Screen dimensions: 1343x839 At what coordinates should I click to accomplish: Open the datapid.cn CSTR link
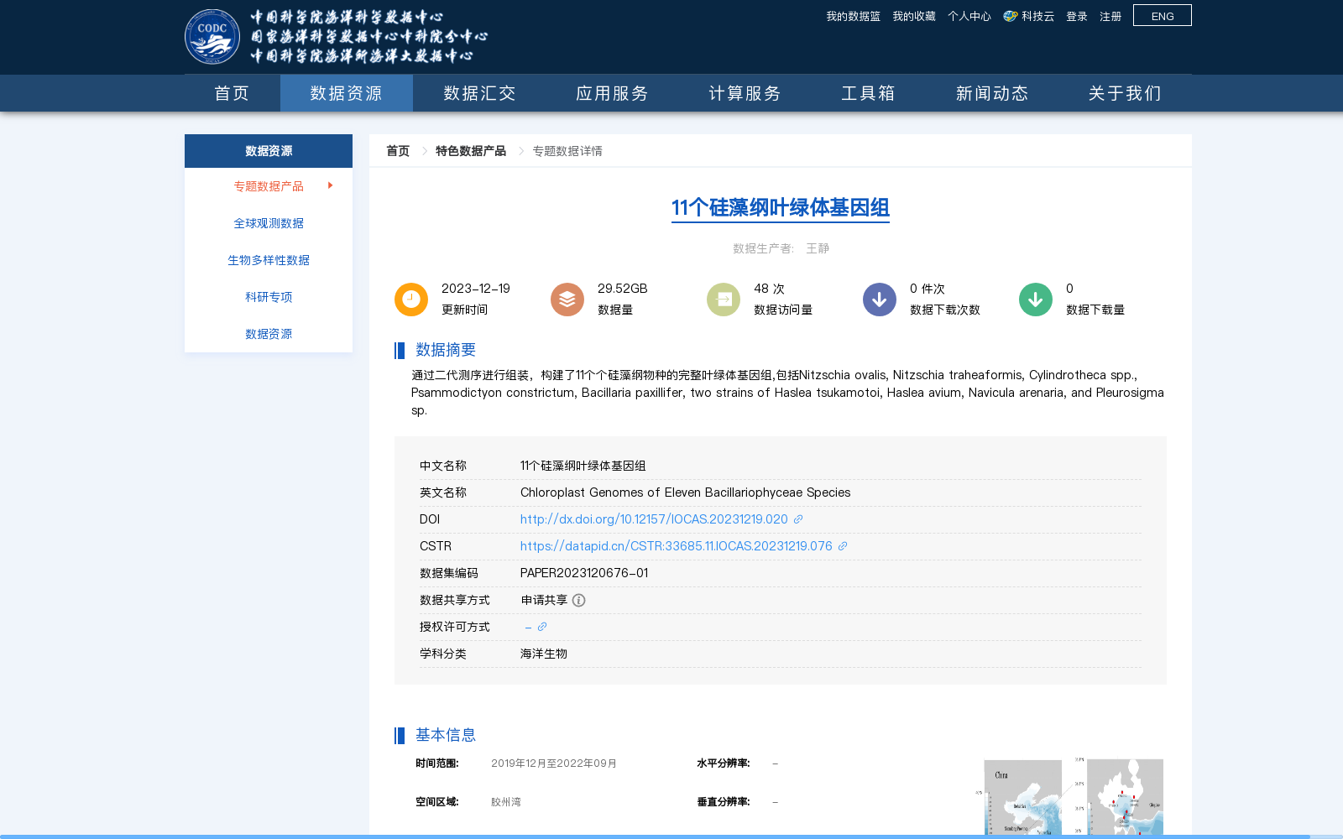tap(677, 546)
